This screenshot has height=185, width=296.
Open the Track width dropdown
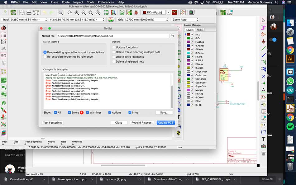24,20
